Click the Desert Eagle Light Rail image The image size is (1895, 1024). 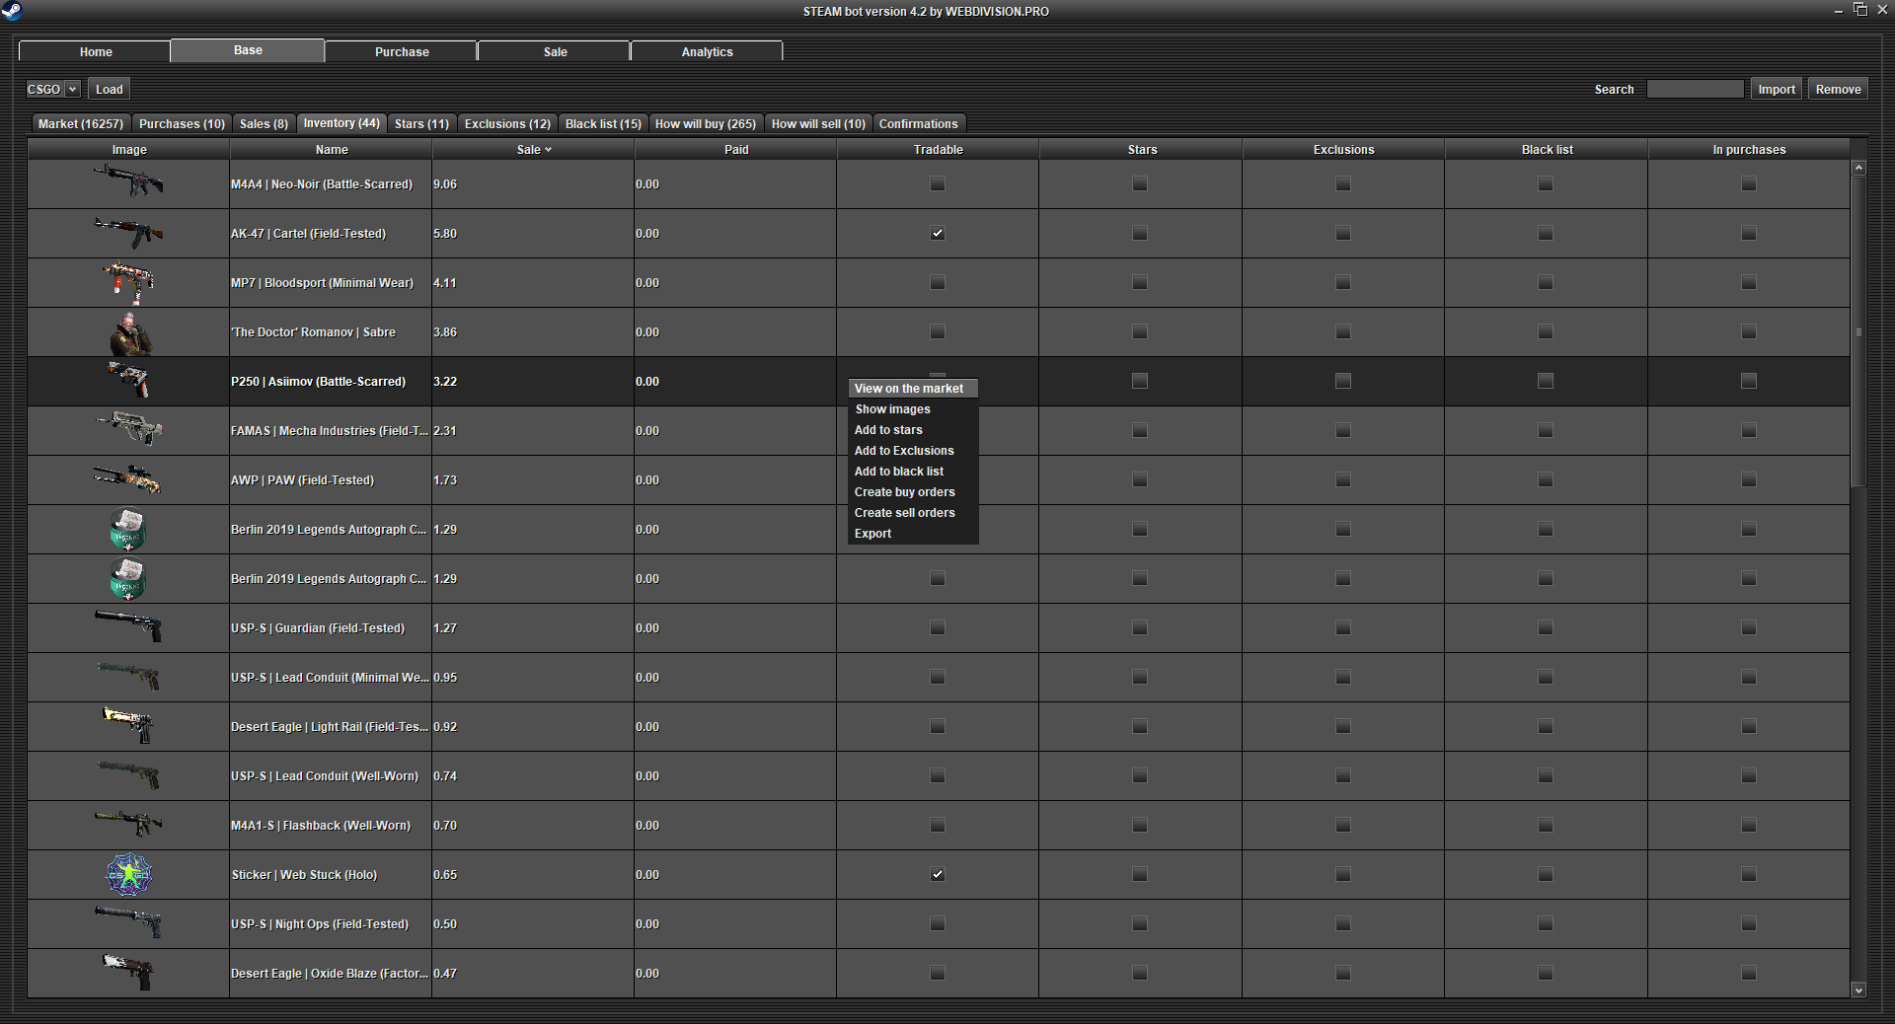pos(128,725)
